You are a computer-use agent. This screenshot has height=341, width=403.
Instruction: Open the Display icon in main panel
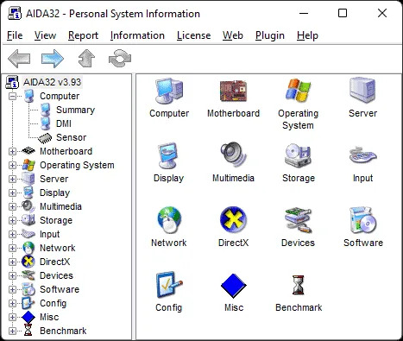pos(168,155)
